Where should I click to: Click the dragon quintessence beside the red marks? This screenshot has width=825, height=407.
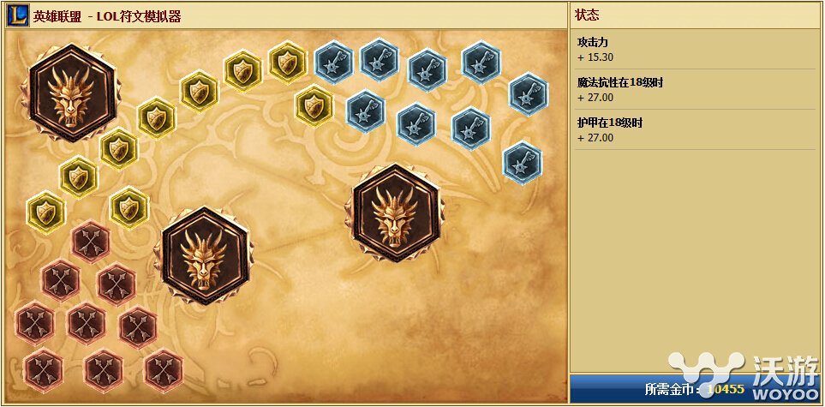click(204, 256)
